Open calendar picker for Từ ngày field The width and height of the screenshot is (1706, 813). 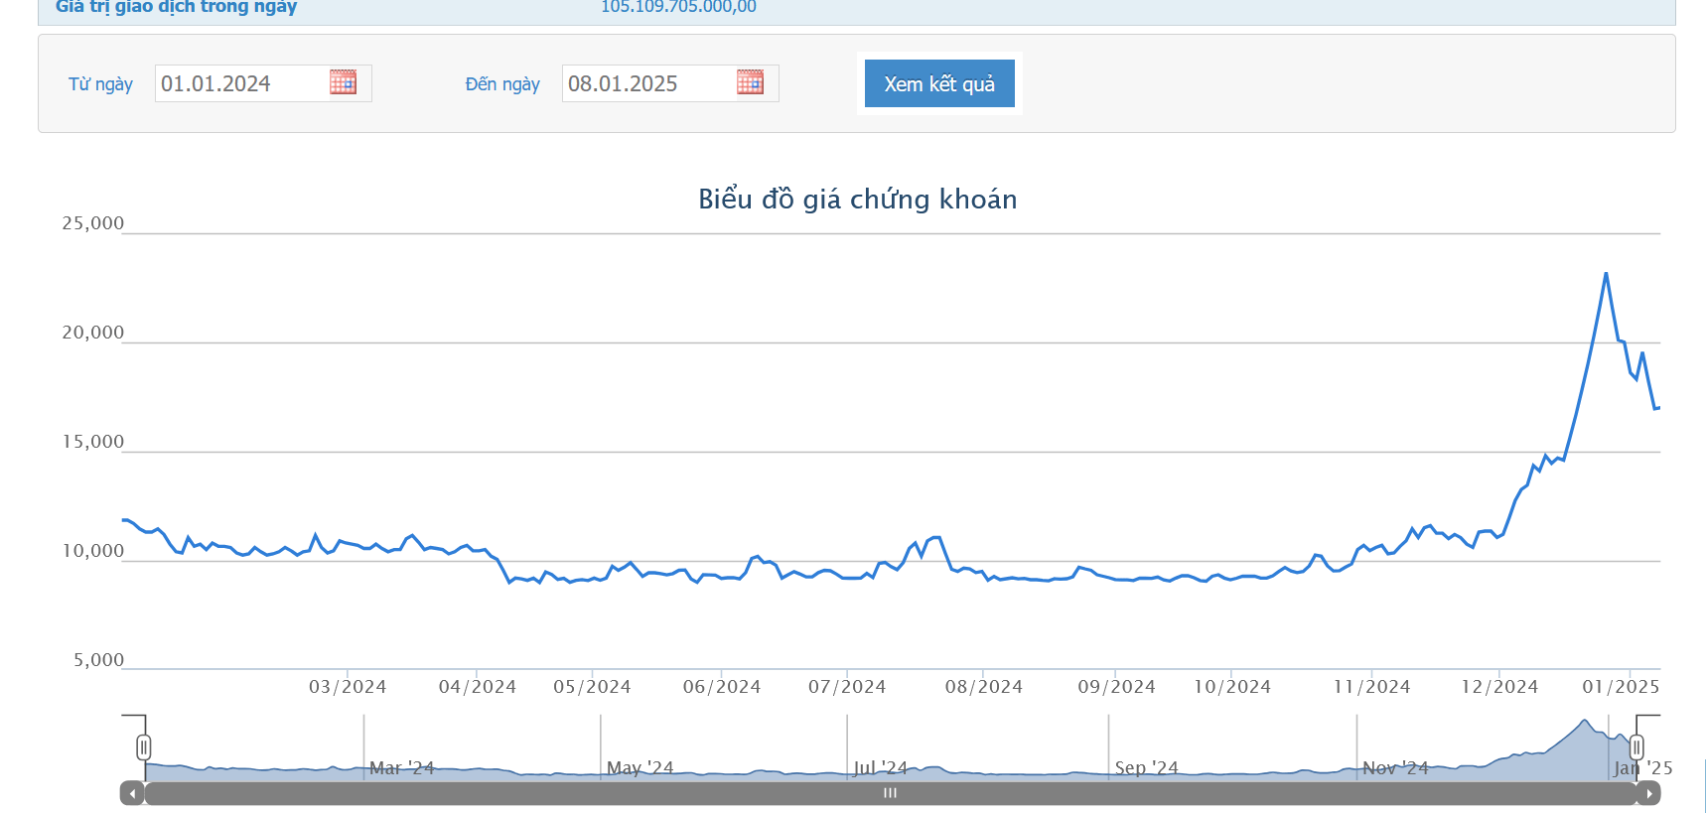click(x=343, y=82)
